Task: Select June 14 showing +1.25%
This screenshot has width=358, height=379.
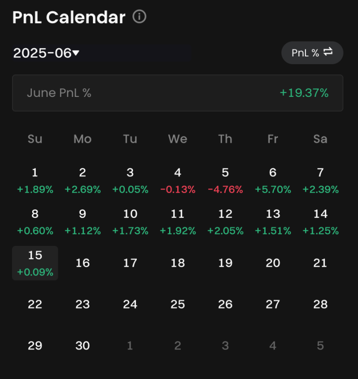Action: click(320, 222)
